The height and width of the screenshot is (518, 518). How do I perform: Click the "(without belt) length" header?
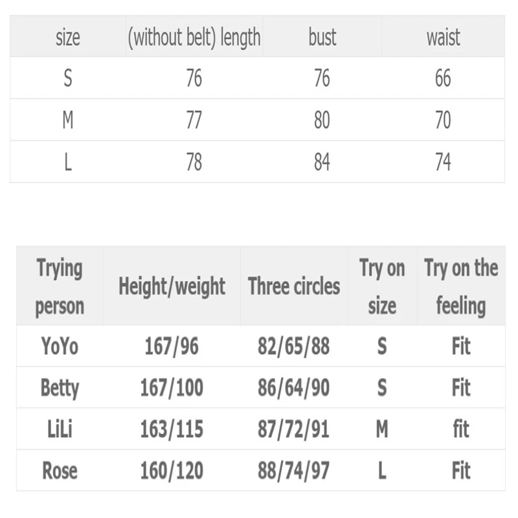pyautogui.click(x=194, y=38)
